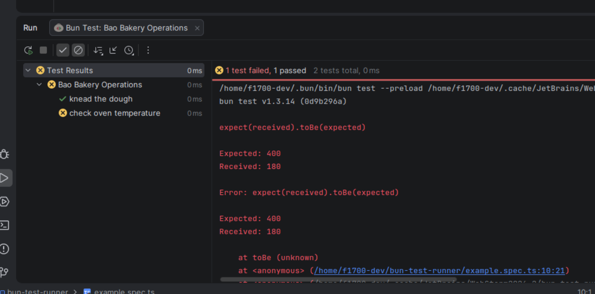Toggle Show Ignored tests filter

click(x=78, y=50)
